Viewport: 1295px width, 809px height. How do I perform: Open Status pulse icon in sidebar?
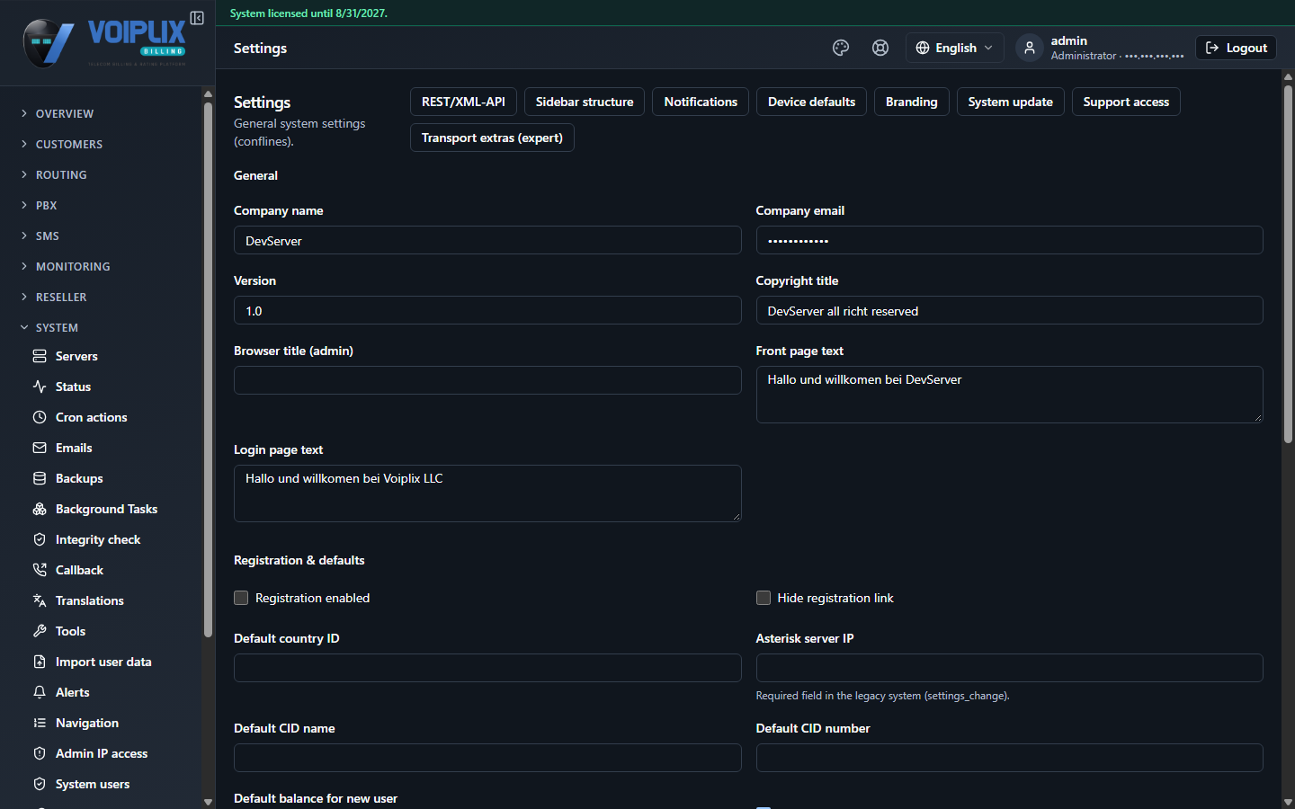pos(40,387)
